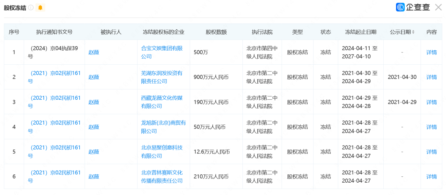Open company link 合宝文娱集团有限公司
Viewport: 446px width, 195px height.
[162, 52]
